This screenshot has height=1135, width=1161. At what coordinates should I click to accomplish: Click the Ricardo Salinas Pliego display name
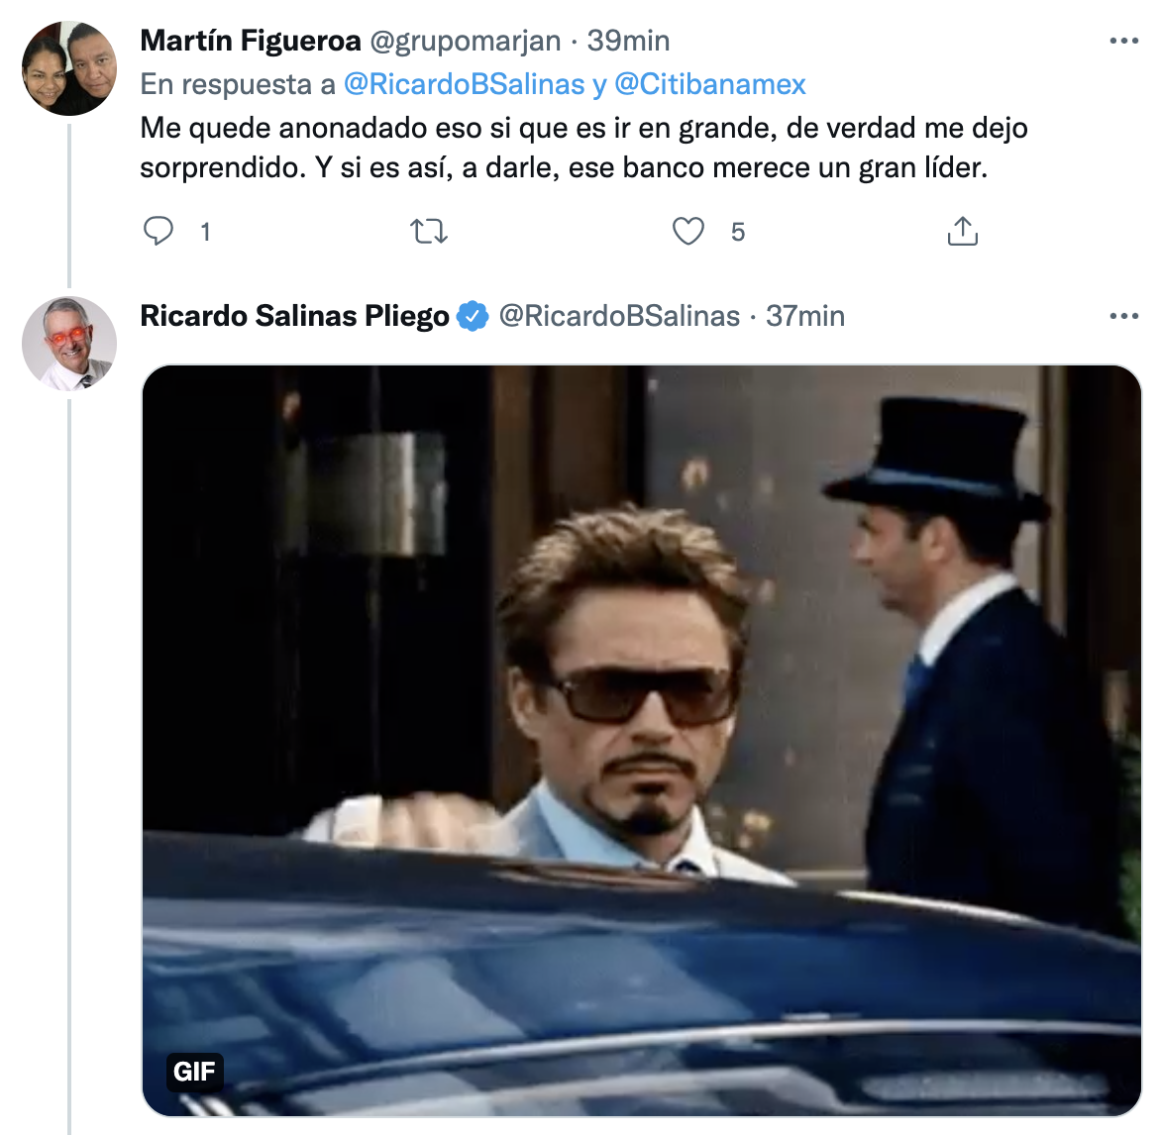click(x=295, y=317)
